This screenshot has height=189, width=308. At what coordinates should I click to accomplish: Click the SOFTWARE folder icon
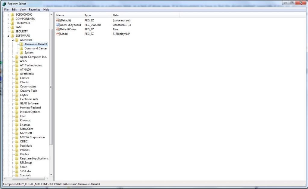click(x=12, y=36)
